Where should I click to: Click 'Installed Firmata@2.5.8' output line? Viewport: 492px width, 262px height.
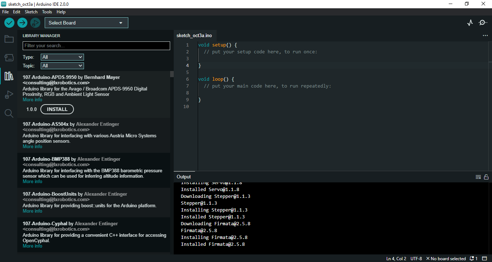pos(213,244)
